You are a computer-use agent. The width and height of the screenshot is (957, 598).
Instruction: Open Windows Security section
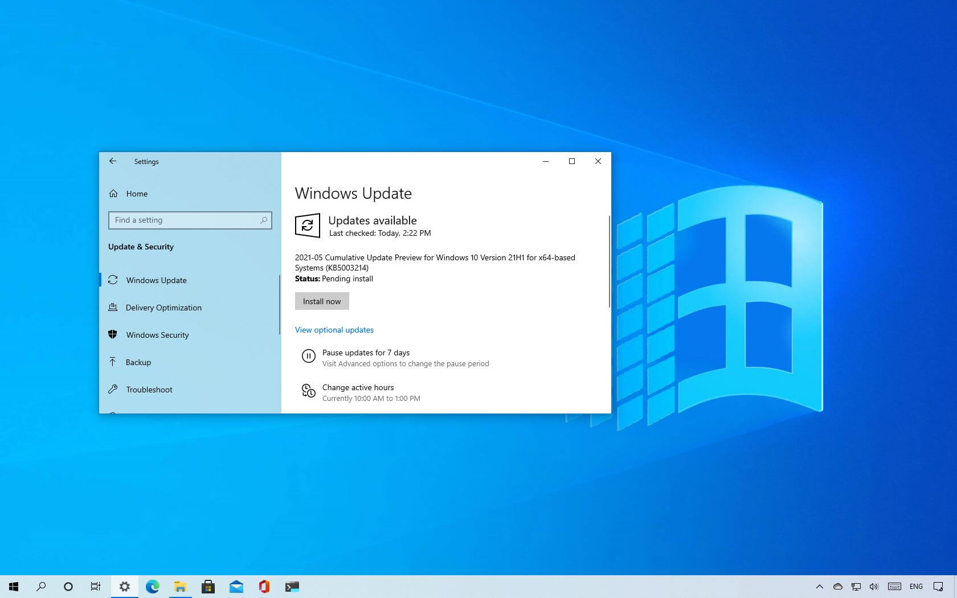point(157,335)
